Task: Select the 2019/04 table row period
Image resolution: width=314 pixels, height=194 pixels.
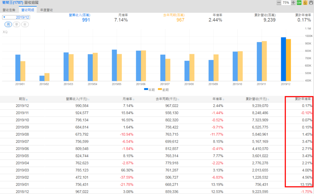Action: pyautogui.click(x=22, y=163)
